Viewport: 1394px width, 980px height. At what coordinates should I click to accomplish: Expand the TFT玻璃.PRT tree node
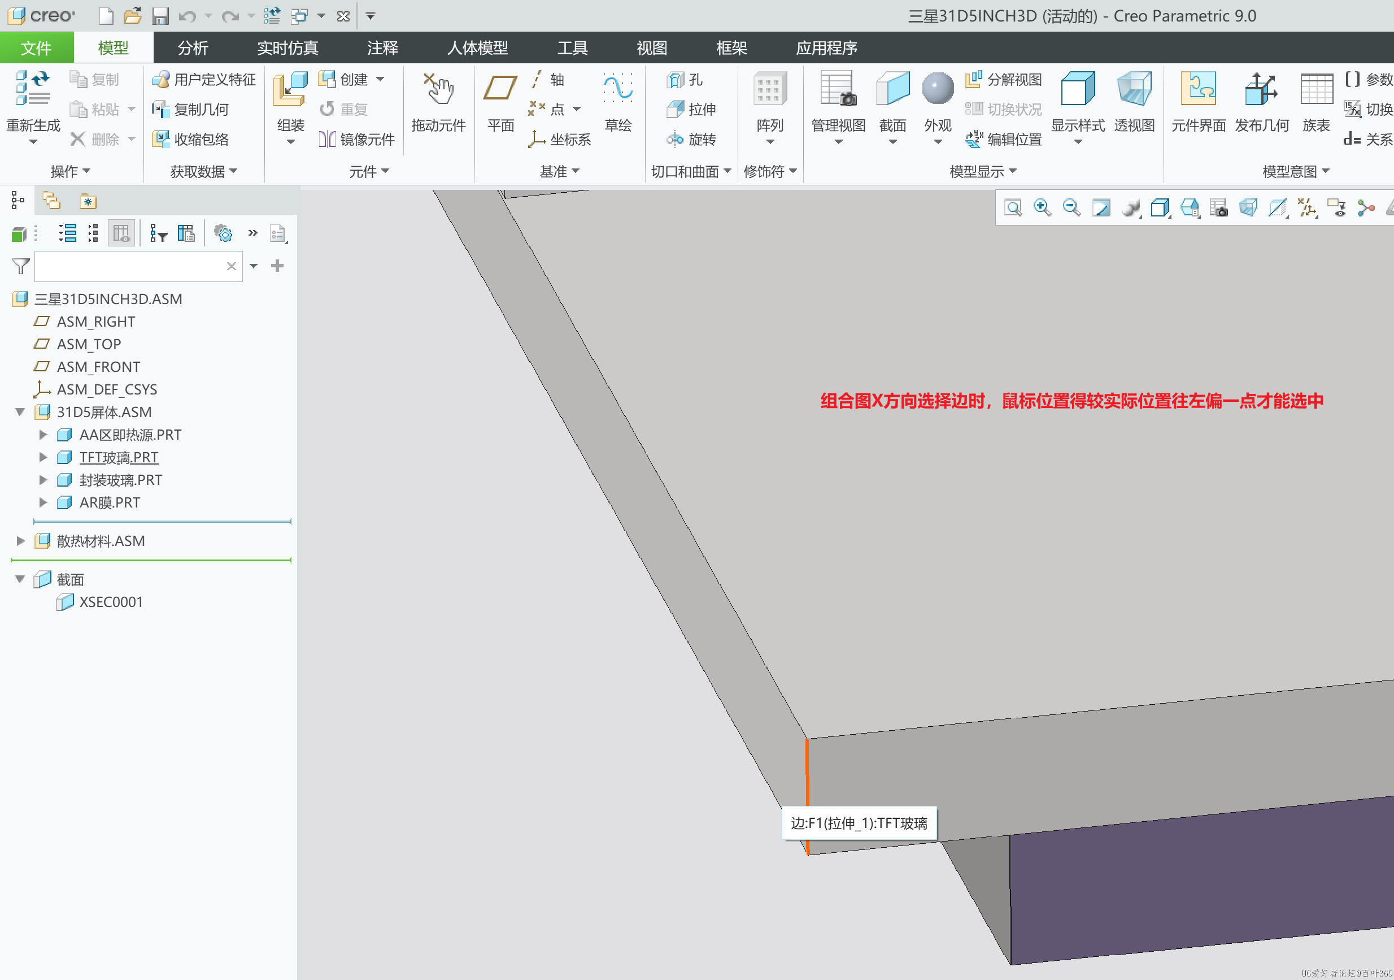click(x=42, y=457)
